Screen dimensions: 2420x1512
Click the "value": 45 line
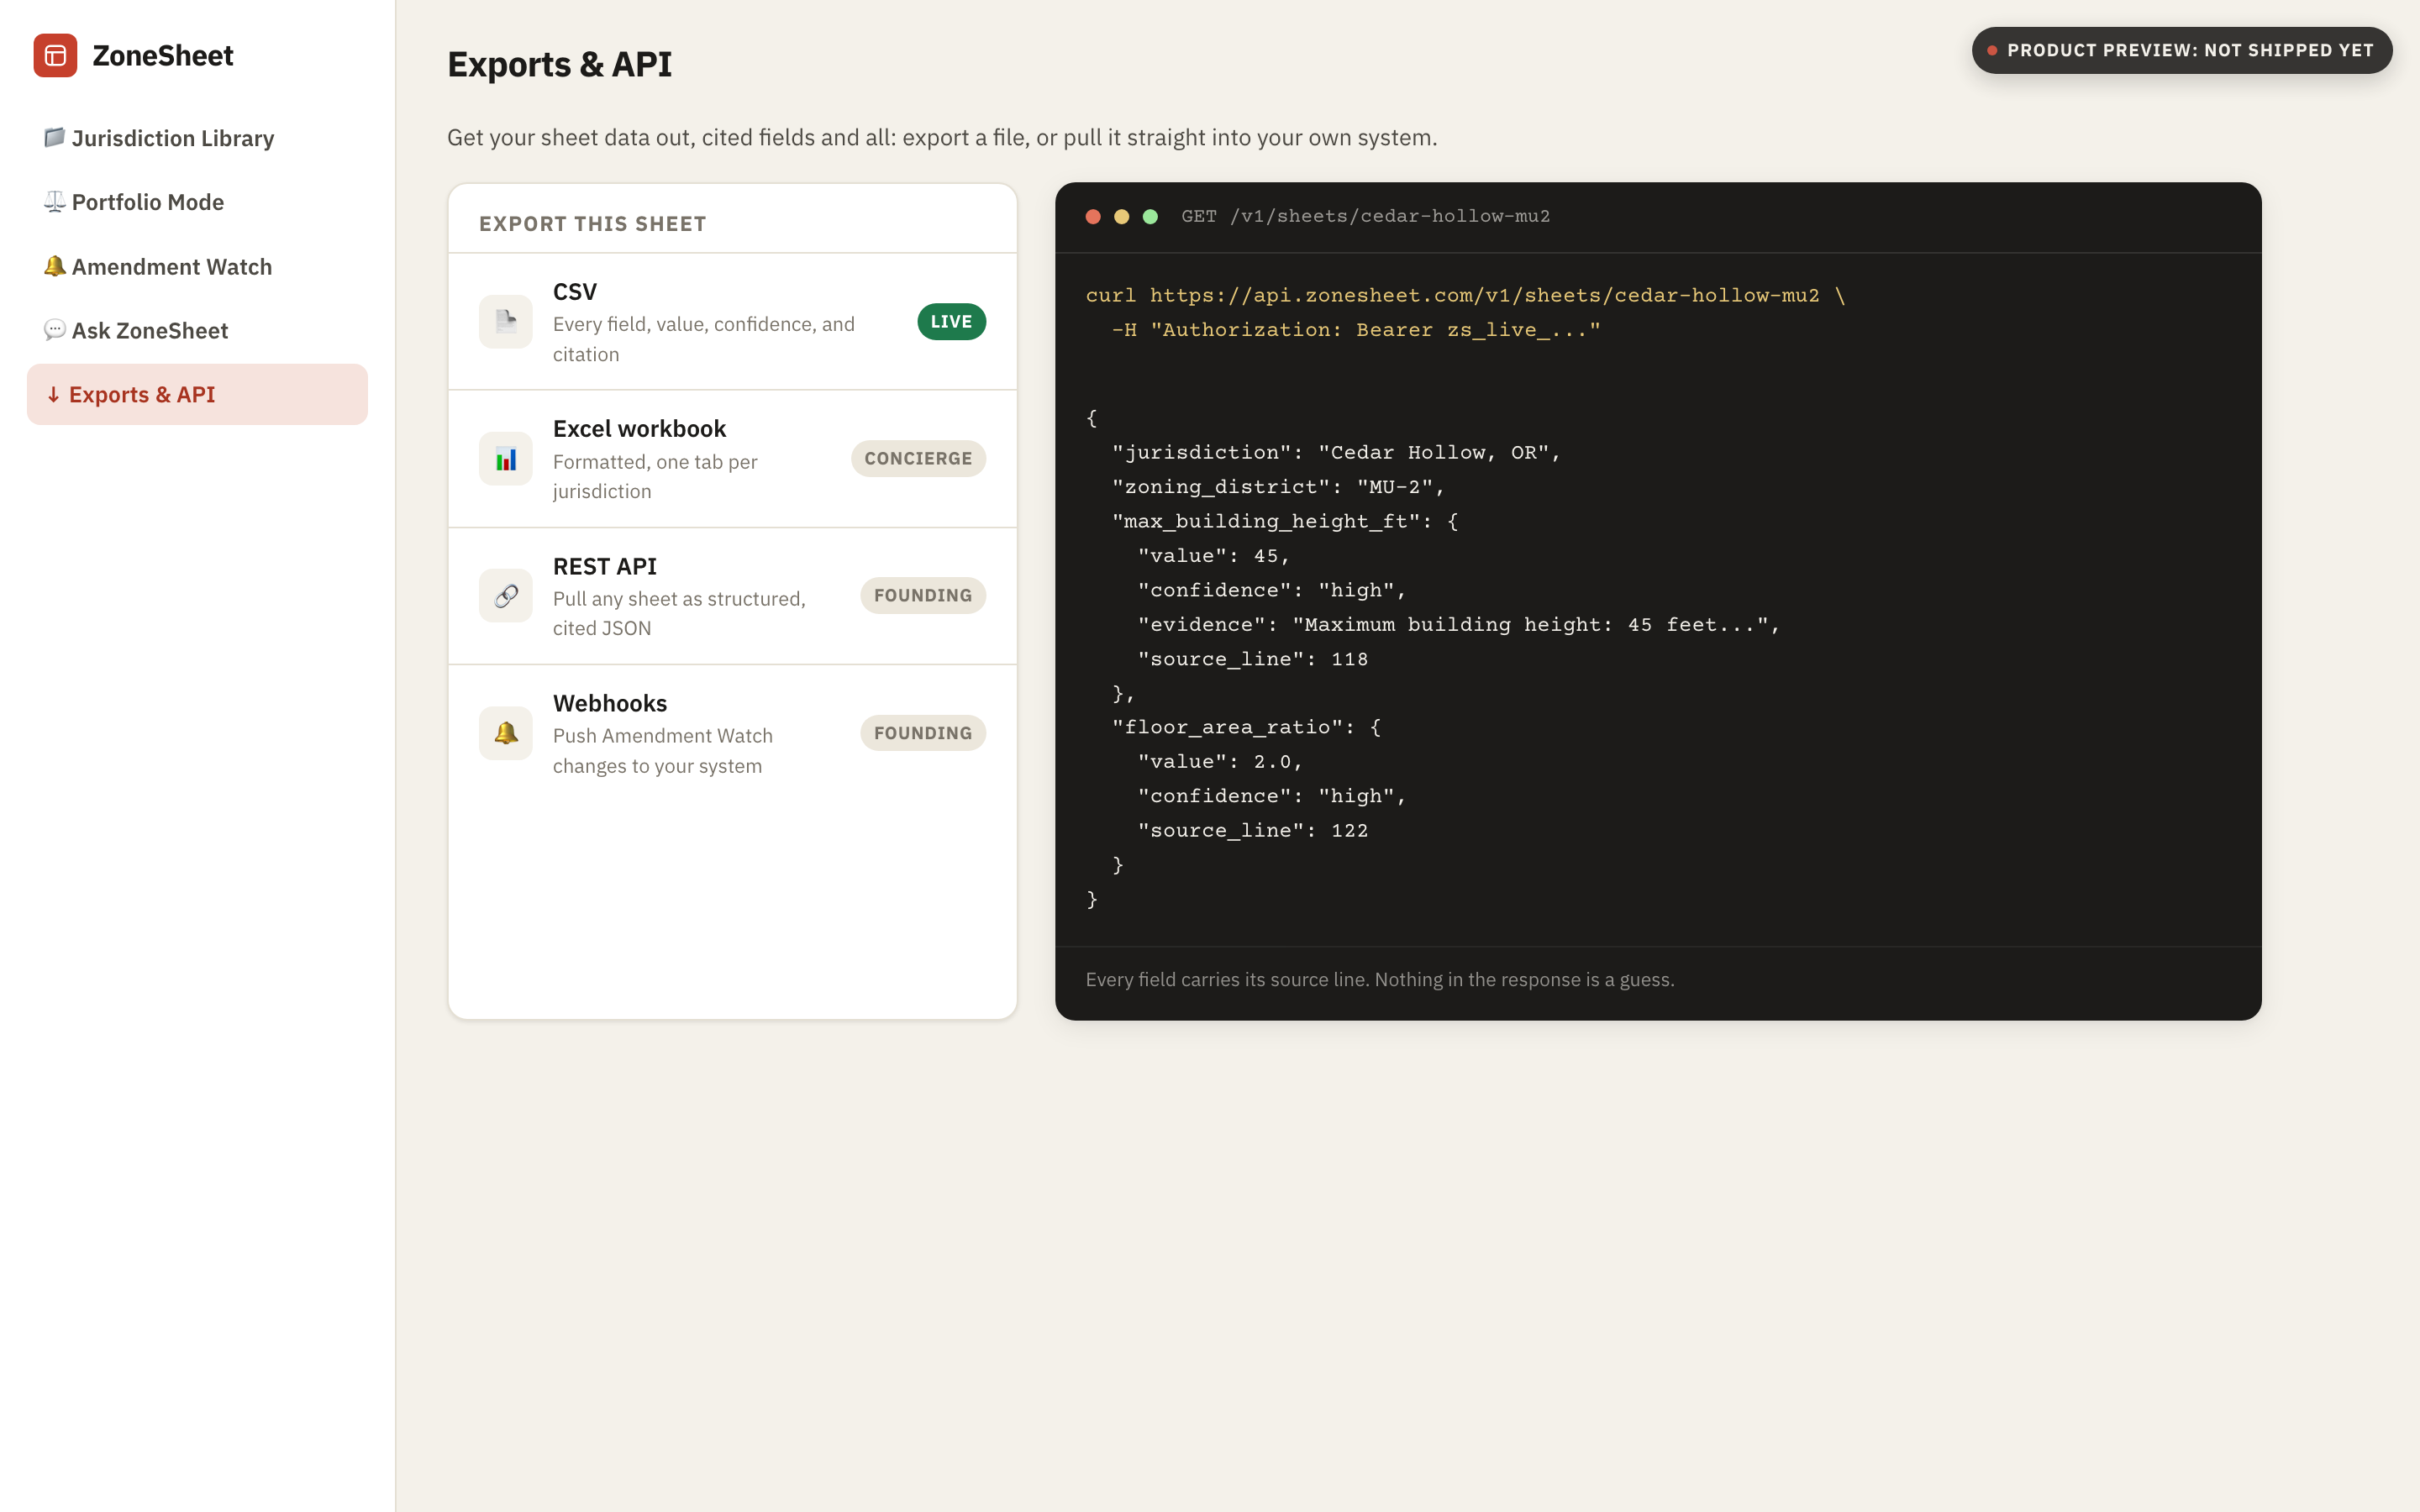tap(1214, 556)
